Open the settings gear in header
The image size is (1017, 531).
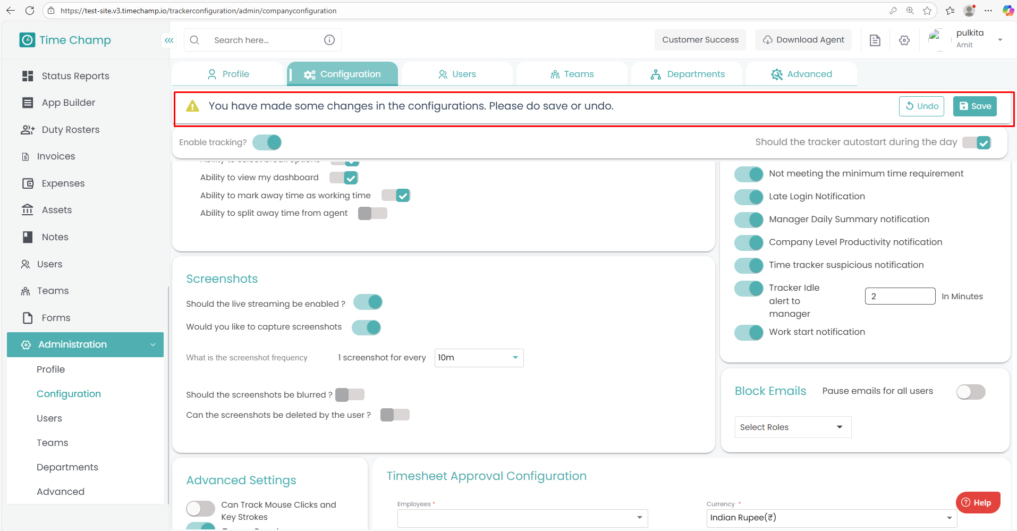pos(904,40)
